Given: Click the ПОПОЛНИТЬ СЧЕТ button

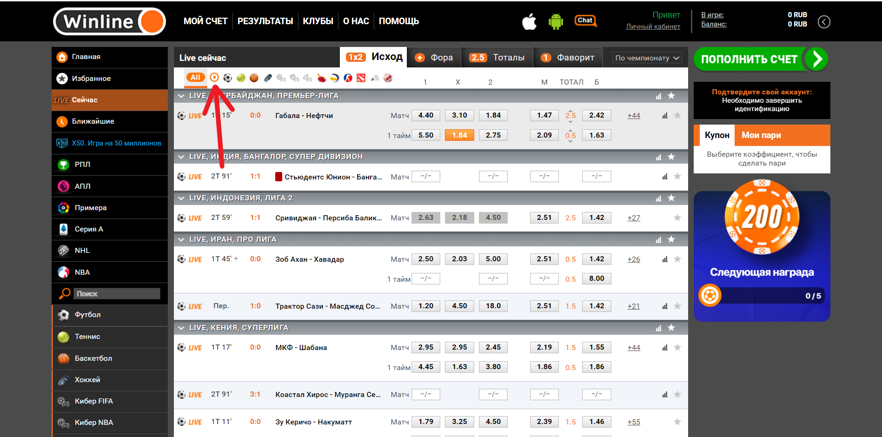Looking at the screenshot, I should tap(761, 59).
